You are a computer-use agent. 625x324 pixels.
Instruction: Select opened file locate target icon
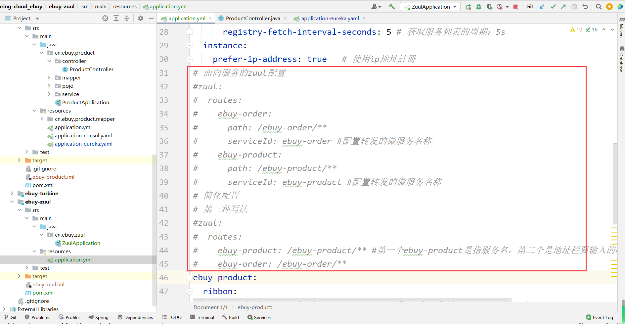coord(105,18)
